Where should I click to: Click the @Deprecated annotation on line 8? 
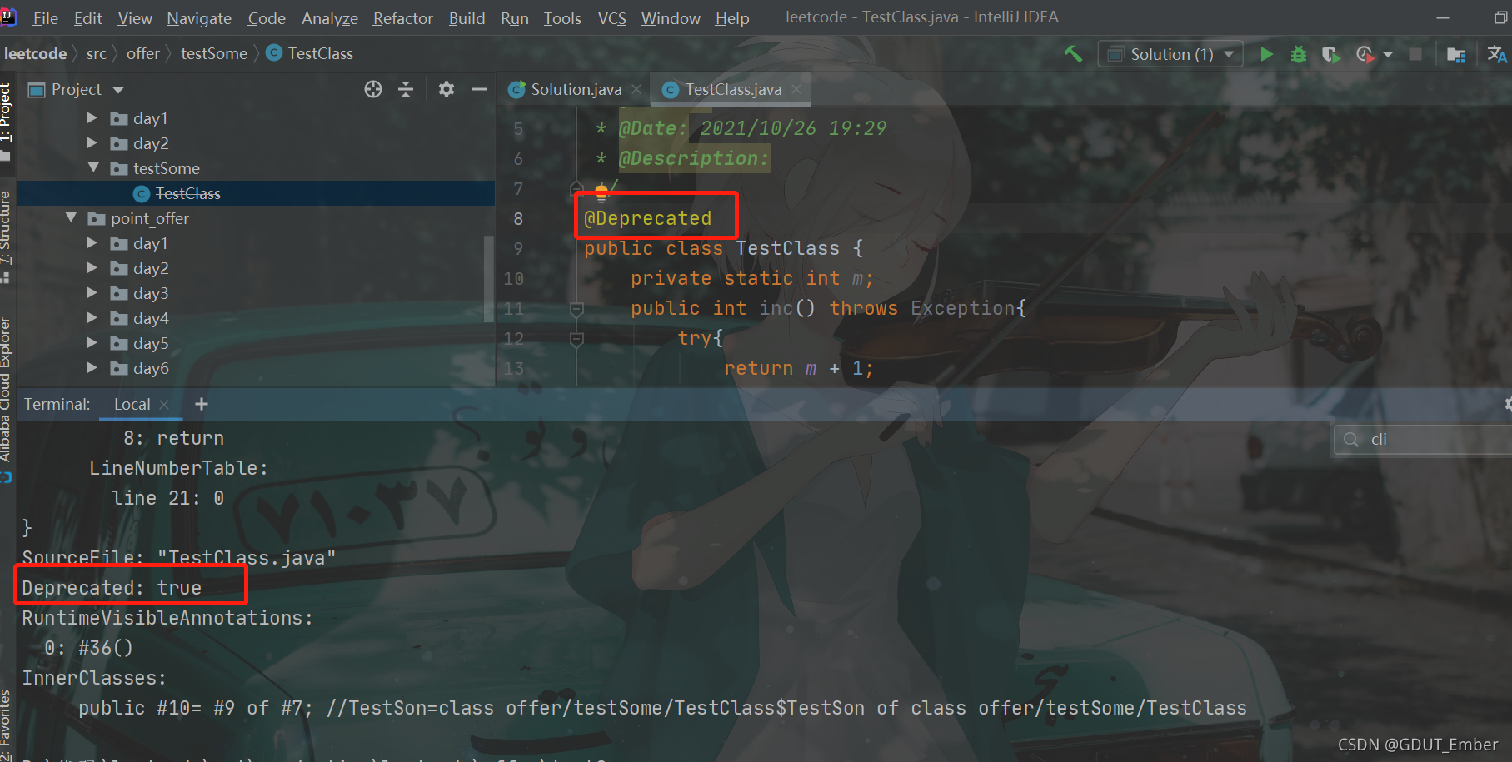(648, 218)
